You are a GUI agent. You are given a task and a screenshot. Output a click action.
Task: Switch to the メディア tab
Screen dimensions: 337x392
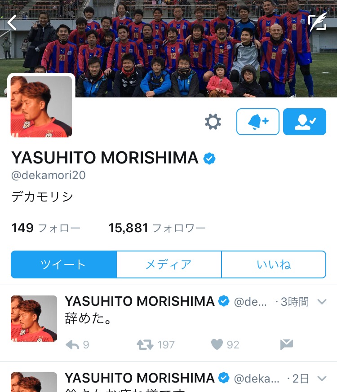[x=169, y=264]
